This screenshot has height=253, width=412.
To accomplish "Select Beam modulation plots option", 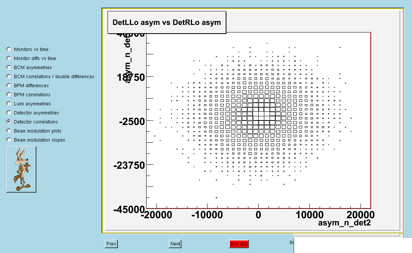I will point(9,131).
